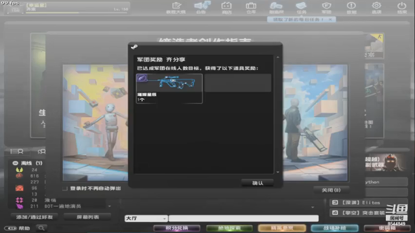Open the 大厅 chat channel dropdown

pyautogui.click(x=146, y=219)
